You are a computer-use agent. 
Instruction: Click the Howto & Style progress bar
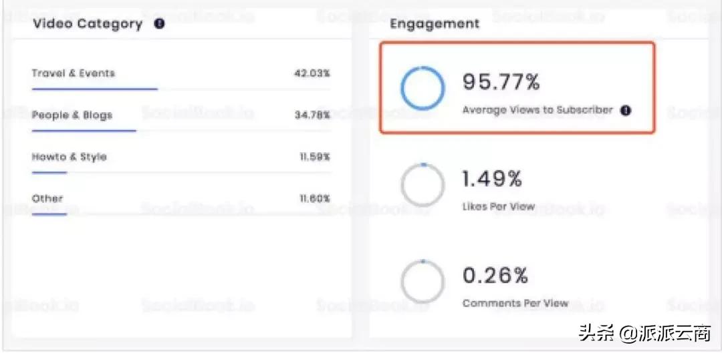pyautogui.click(x=49, y=172)
